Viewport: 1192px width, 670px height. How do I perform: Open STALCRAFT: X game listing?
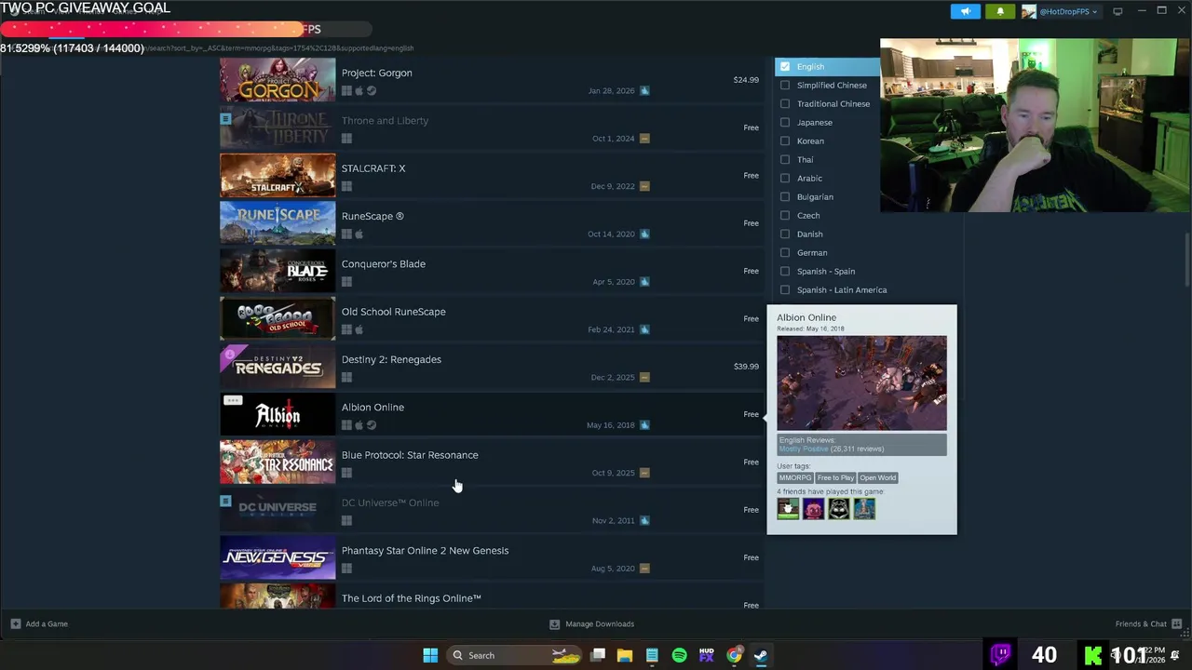[492, 175]
